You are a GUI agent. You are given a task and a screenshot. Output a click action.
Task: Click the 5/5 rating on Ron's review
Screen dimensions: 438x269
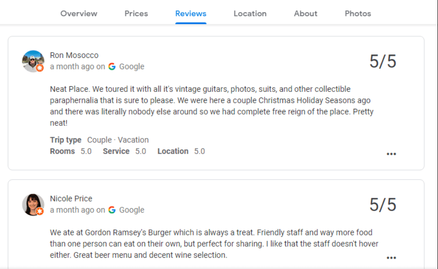pos(383,62)
